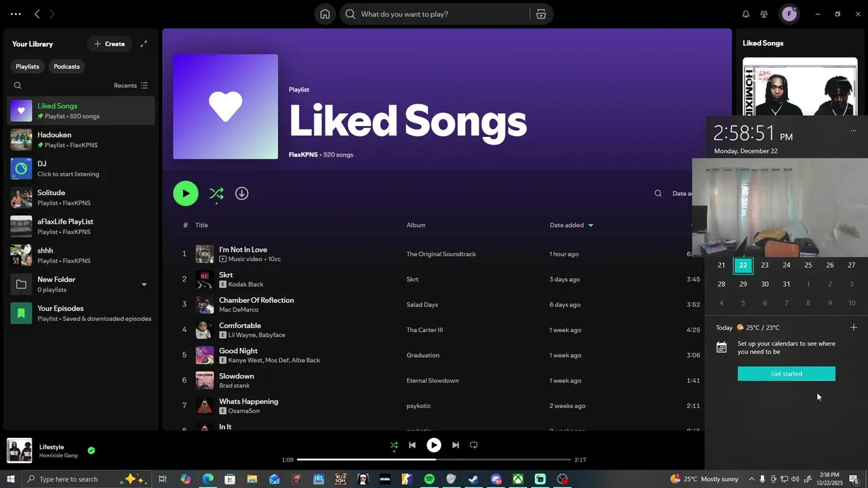The height and width of the screenshot is (488, 868).
Task: Select Liked Songs in library sidebar
Action: (81, 110)
